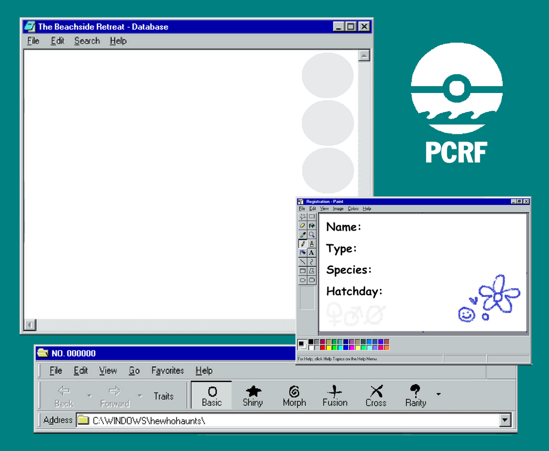Open the Image menu in Paint
Screen dimensions: 549x451
point(338,209)
